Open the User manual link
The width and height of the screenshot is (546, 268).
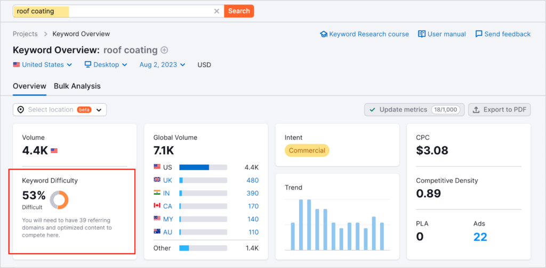coord(442,34)
